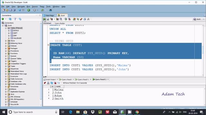Switch to the Query Builder tab
This screenshot has height=115, width=206.
pyautogui.click(x=60, y=23)
